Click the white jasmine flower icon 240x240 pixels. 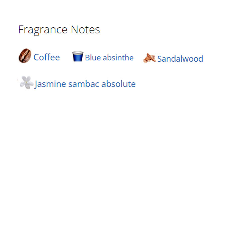pos(26,82)
